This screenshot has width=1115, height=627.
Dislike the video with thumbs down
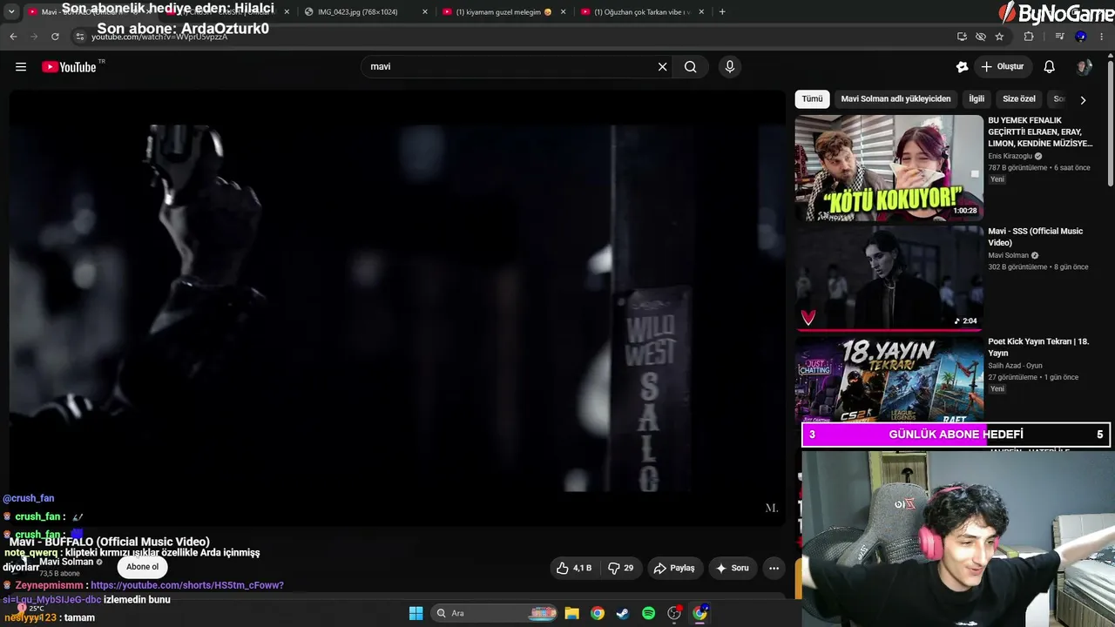(x=620, y=568)
